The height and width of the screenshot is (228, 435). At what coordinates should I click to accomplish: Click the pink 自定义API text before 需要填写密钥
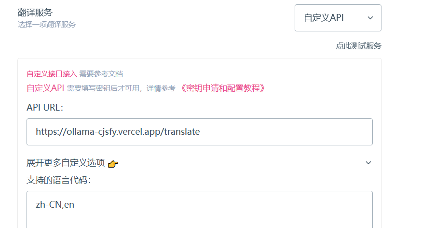click(45, 88)
